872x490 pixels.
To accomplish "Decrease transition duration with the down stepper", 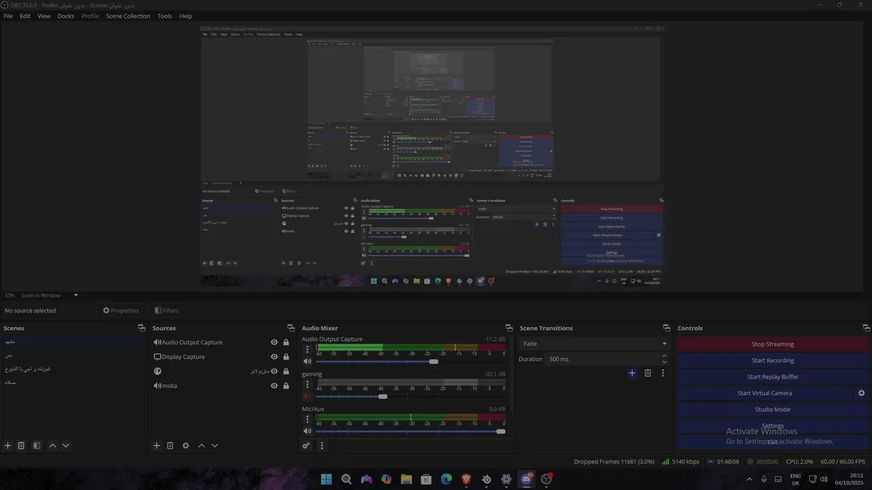I will click(665, 362).
